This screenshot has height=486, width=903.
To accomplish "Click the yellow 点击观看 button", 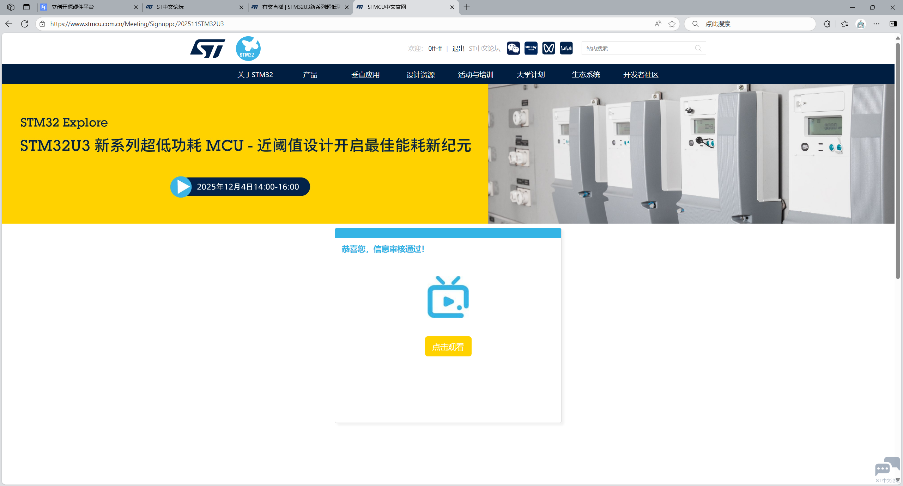I will (448, 347).
